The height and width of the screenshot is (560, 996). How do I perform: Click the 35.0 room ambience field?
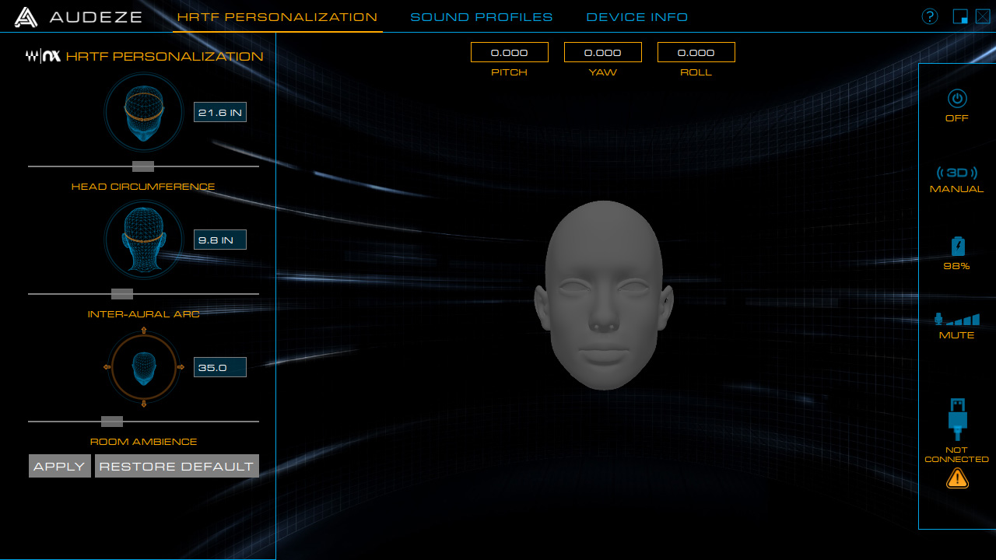[220, 367]
